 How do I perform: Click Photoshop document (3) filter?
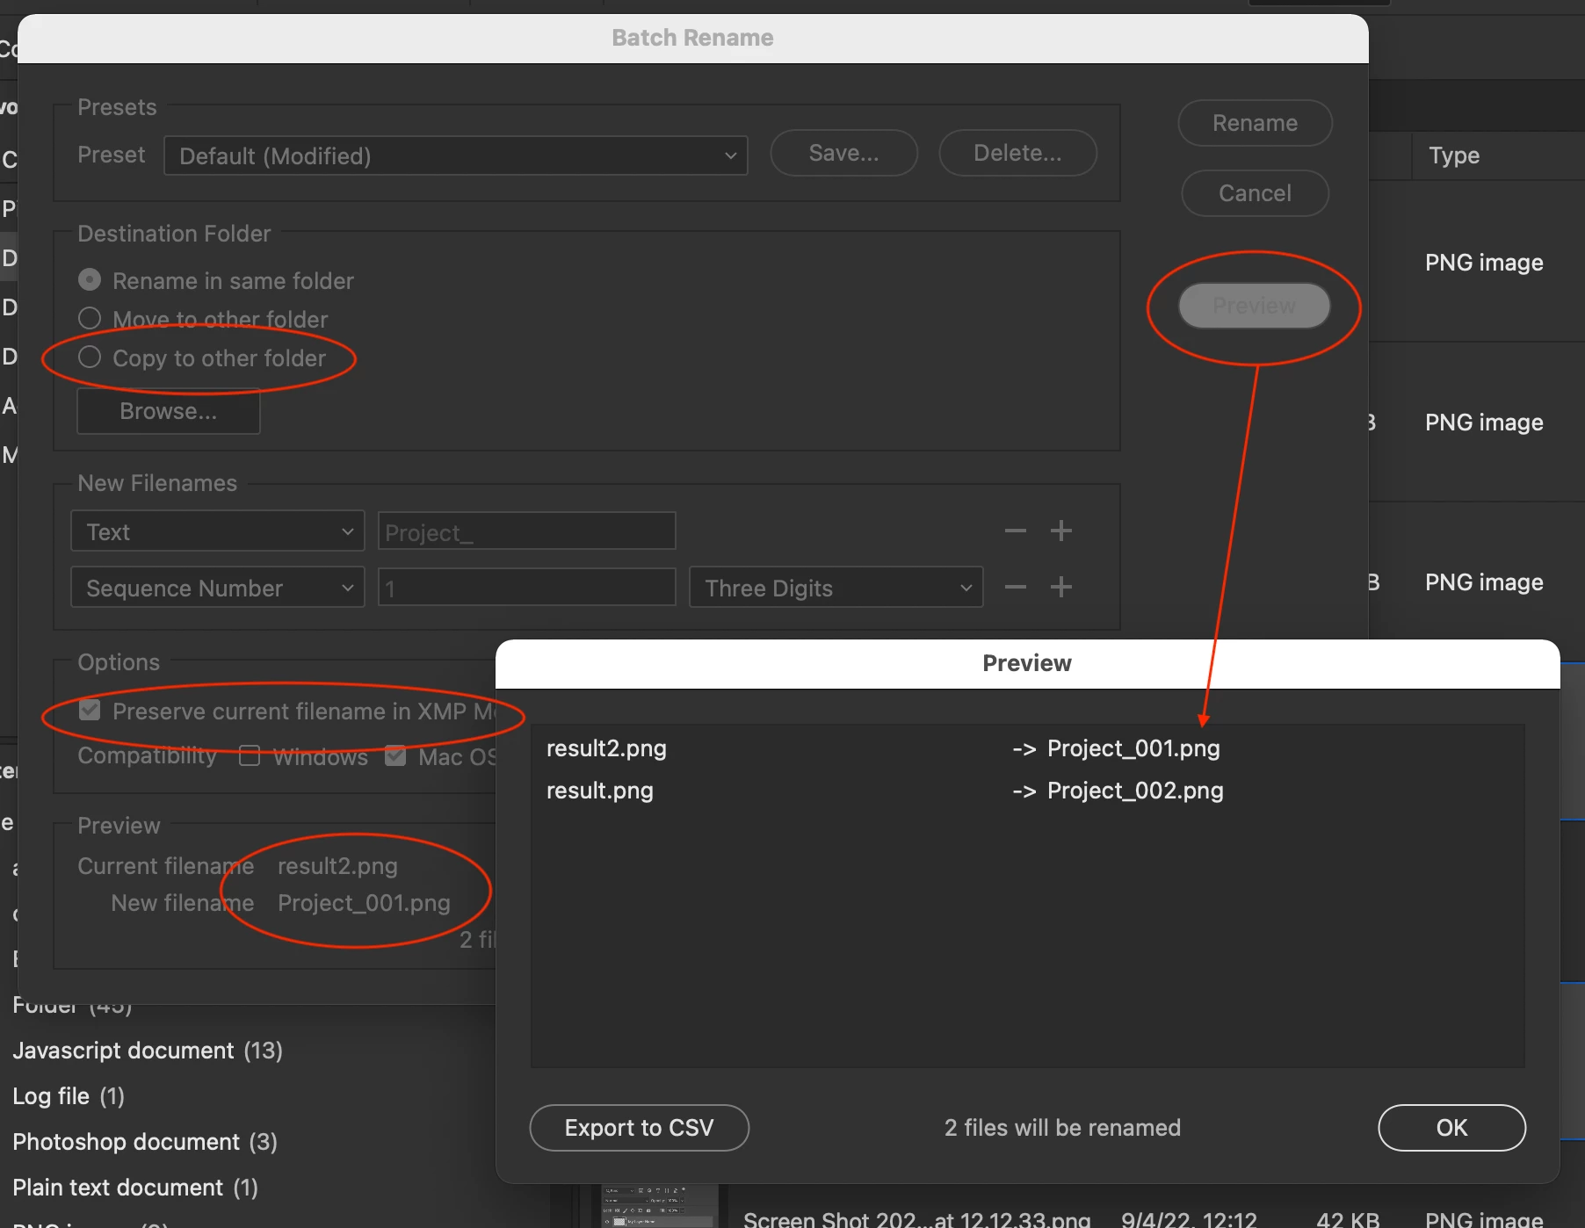click(x=145, y=1142)
